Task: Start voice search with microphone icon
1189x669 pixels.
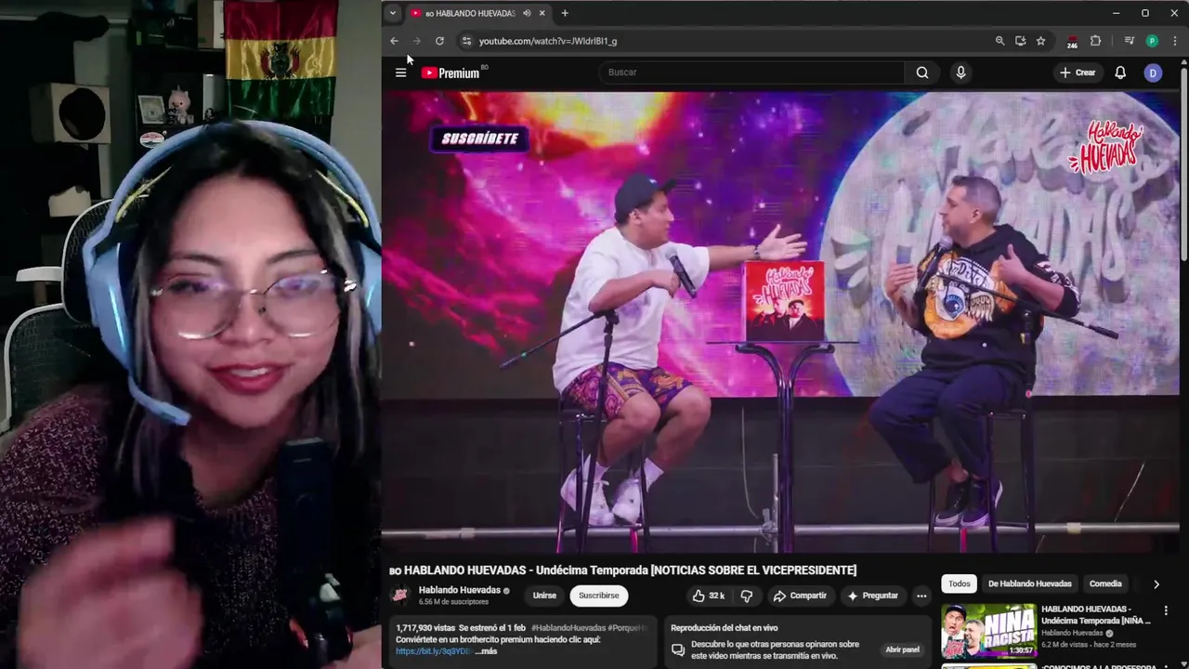Action: click(960, 72)
